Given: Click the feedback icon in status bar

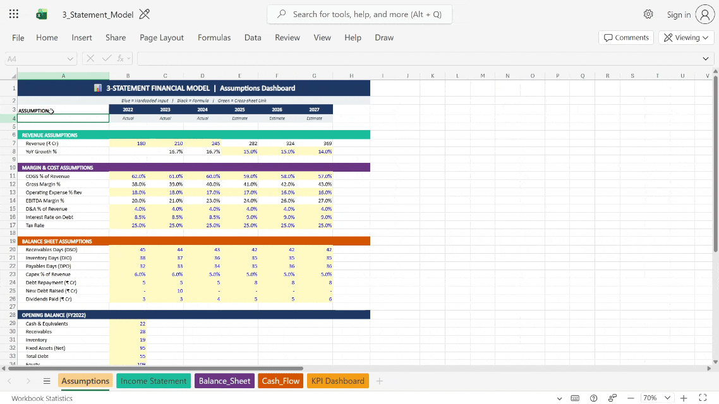Looking at the screenshot, I should click(612, 398).
